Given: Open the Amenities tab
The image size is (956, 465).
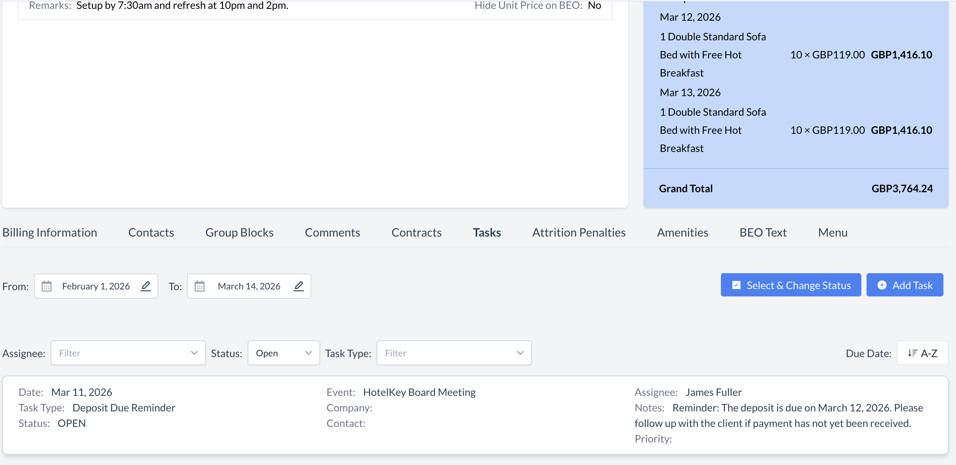Looking at the screenshot, I should coord(682,232).
